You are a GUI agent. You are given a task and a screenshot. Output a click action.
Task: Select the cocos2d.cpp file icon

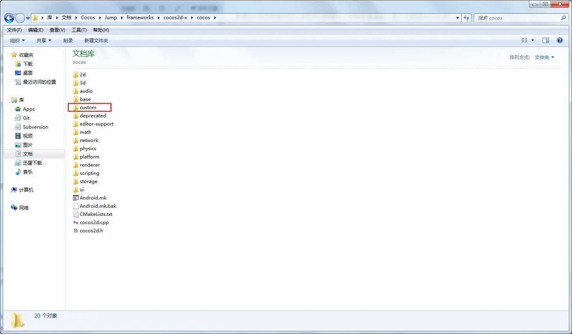(x=76, y=222)
